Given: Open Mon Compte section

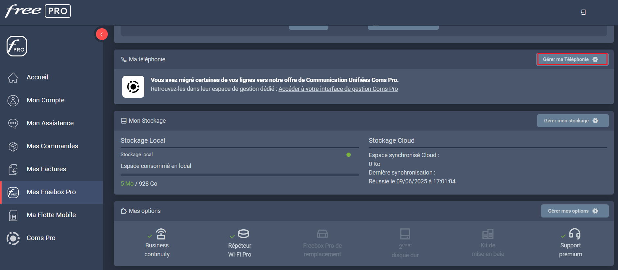Looking at the screenshot, I should coord(45,100).
